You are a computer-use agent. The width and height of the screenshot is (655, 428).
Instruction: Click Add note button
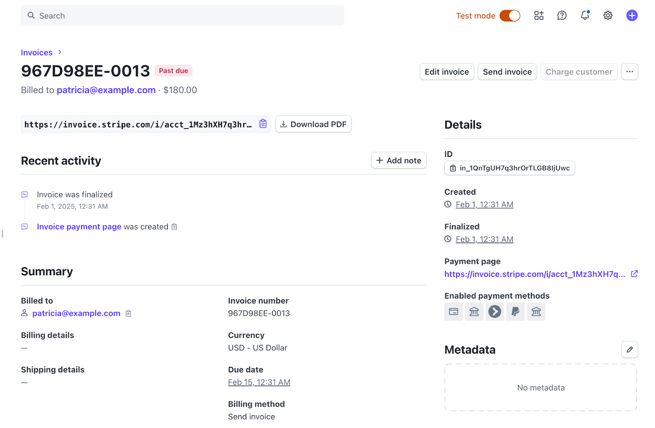point(398,161)
